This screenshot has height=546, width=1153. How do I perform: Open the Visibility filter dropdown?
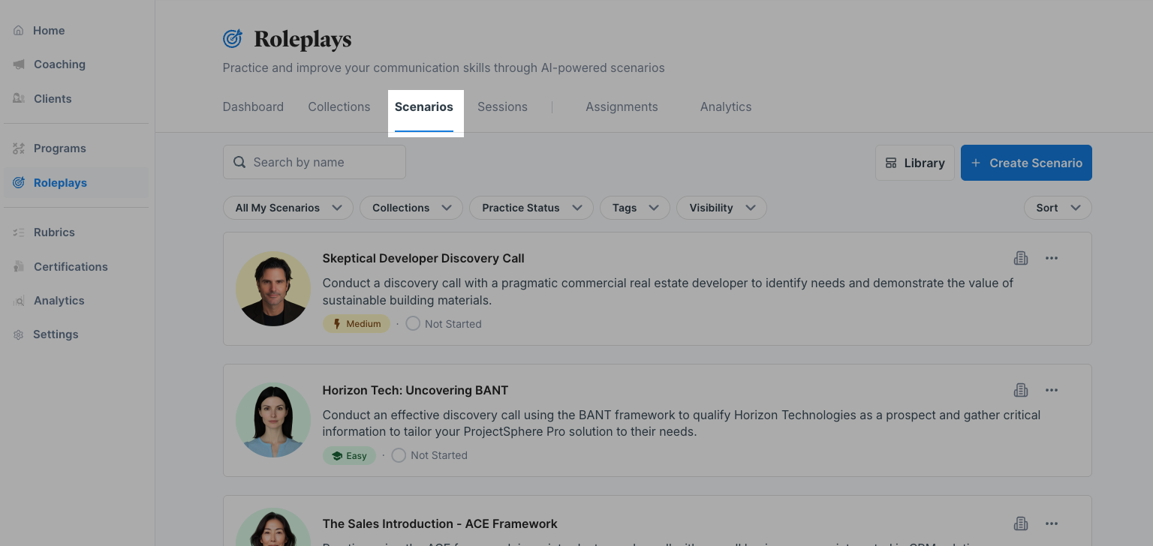[x=721, y=208]
